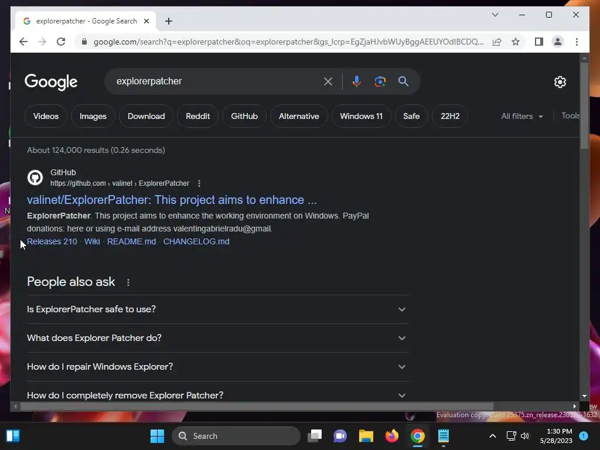Click the Chrome address bar URL
The height and width of the screenshot is (450, 600).
click(x=288, y=42)
